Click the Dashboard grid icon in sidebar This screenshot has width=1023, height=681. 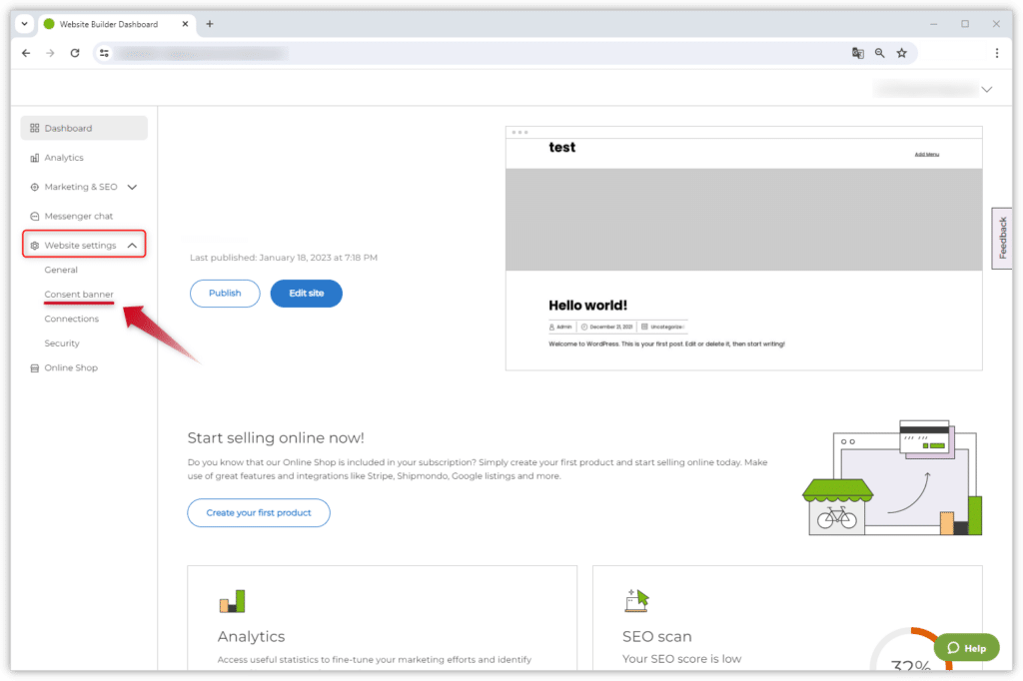35,128
